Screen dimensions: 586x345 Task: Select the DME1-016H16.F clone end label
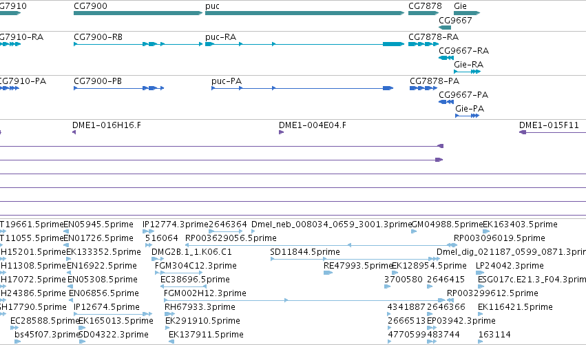pyautogui.click(x=107, y=125)
